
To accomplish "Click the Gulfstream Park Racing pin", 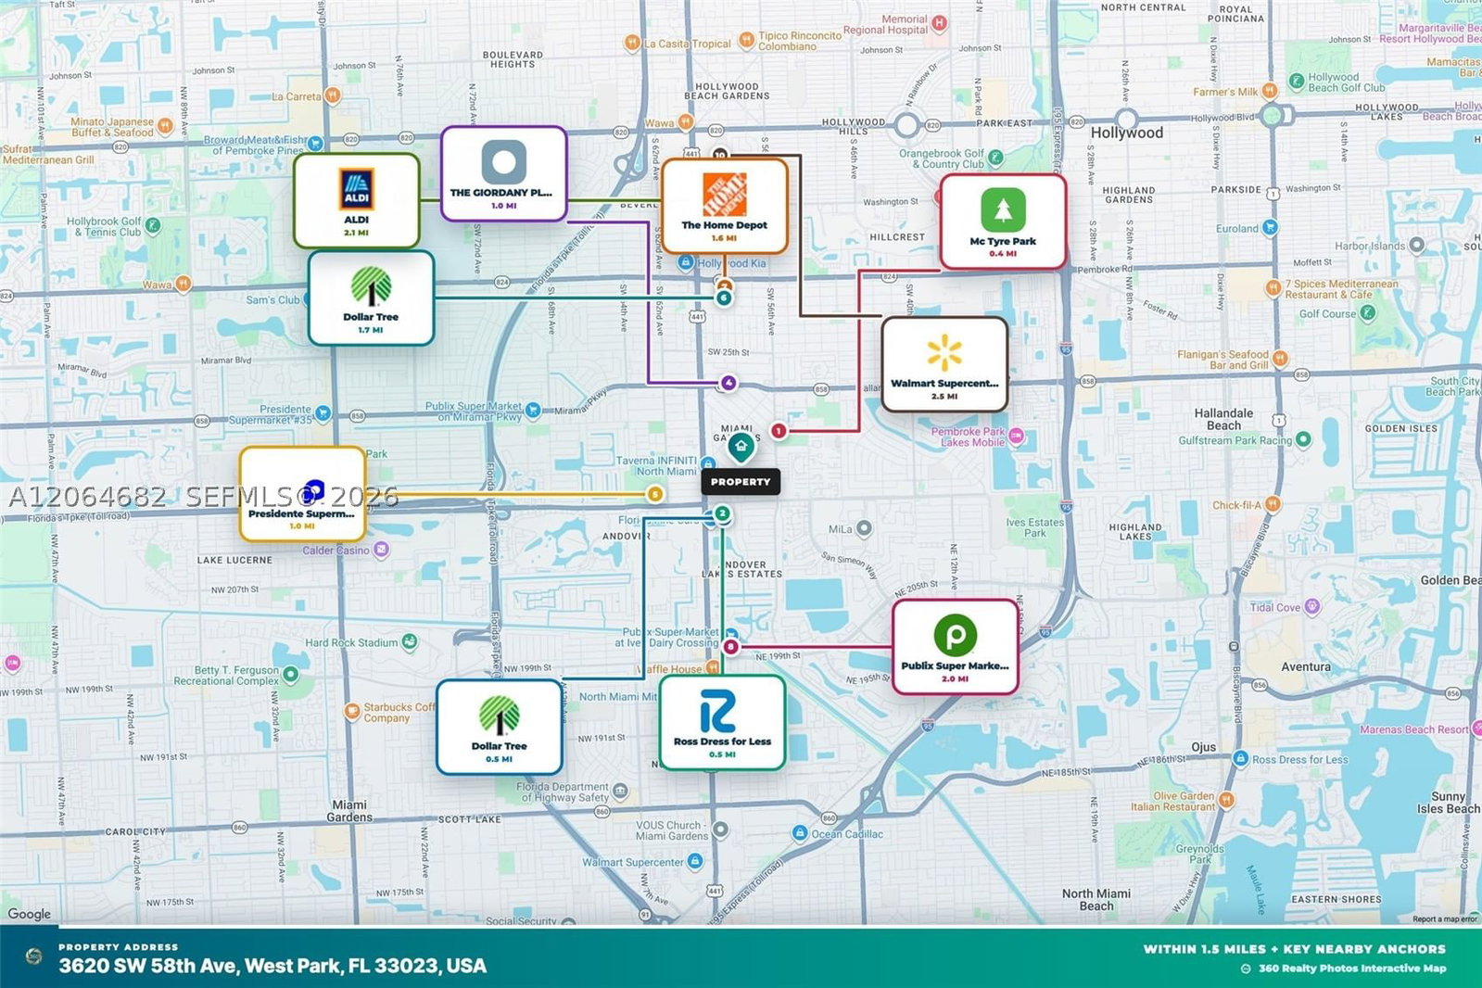I will 1303,439.
